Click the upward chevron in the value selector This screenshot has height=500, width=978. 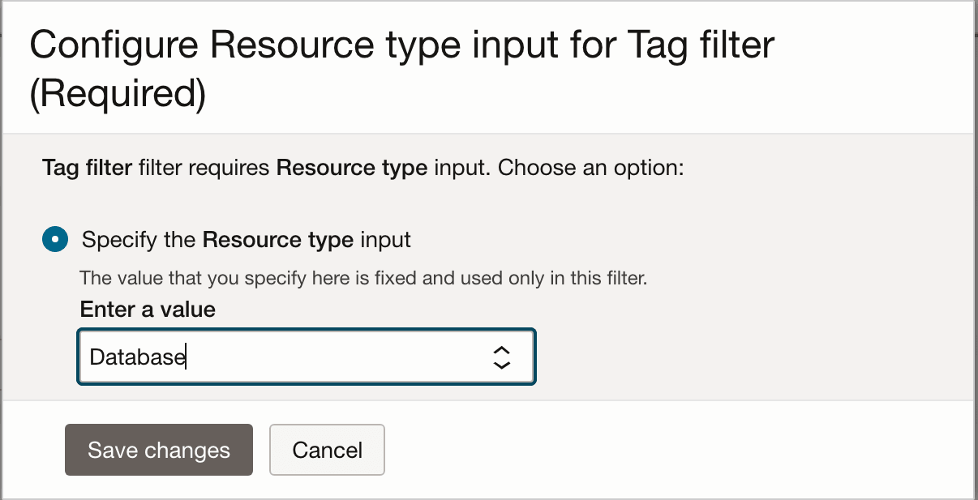(x=502, y=349)
